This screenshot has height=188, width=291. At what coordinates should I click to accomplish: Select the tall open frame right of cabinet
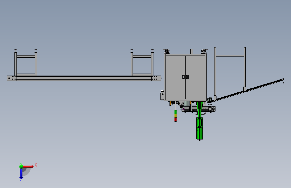click(x=230, y=74)
